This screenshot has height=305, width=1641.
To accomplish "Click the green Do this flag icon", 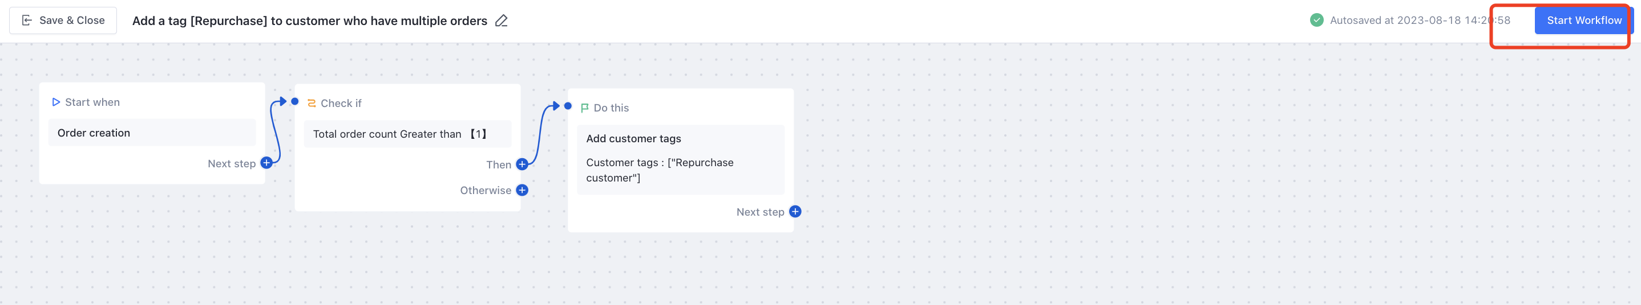I will [x=585, y=108].
